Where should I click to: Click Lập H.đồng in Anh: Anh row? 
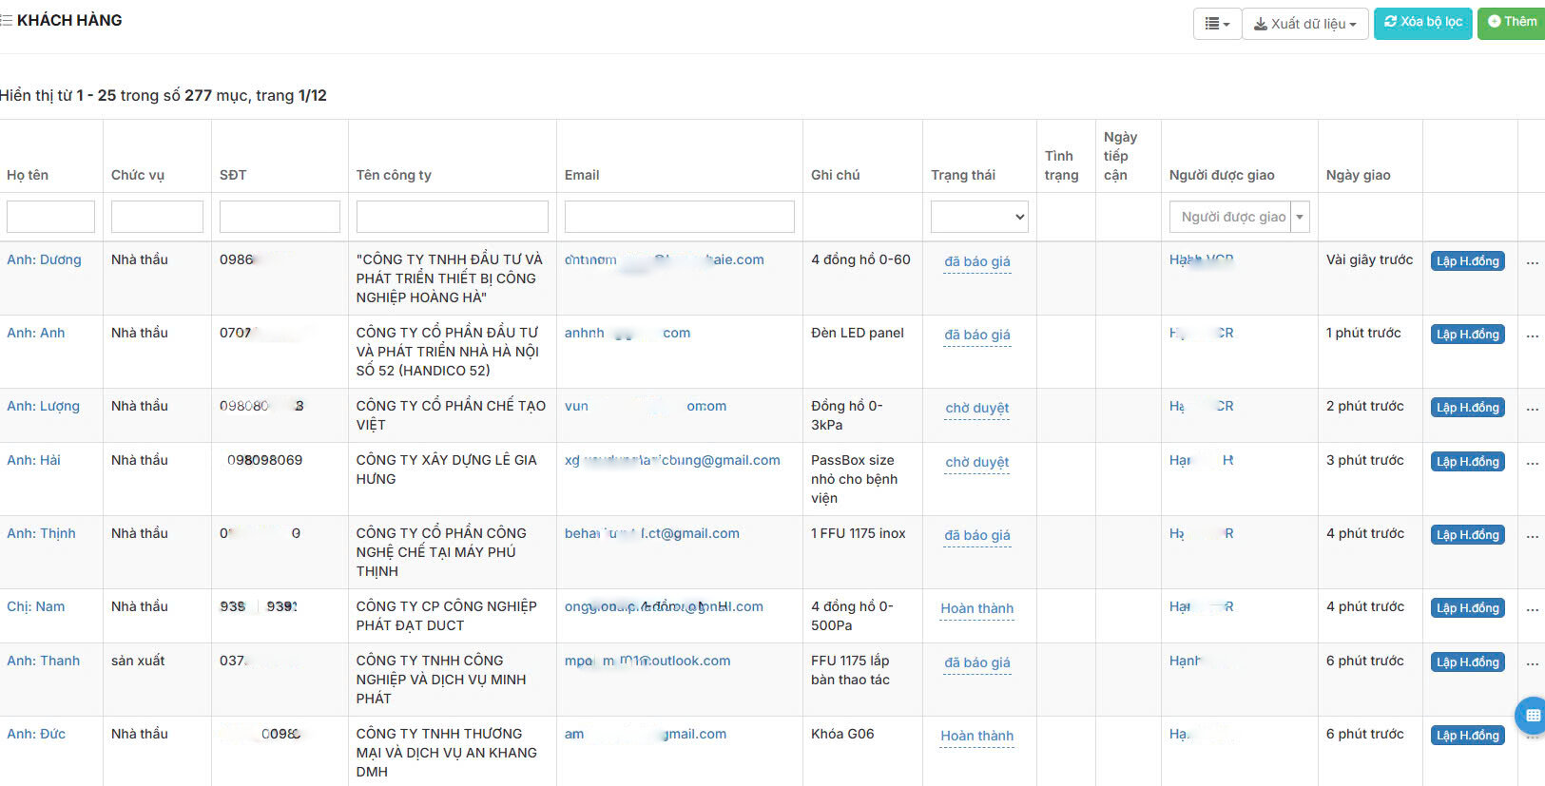(x=1468, y=335)
